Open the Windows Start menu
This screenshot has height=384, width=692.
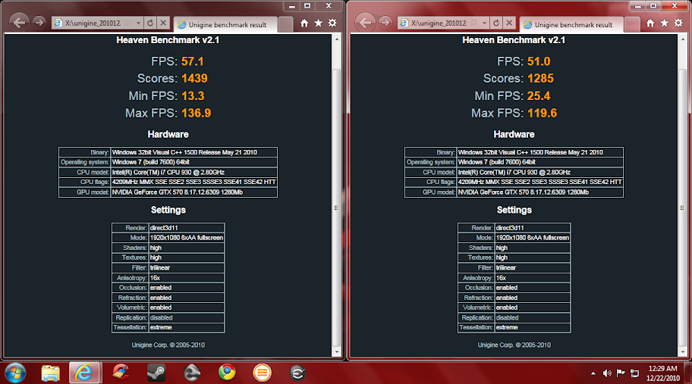15,373
